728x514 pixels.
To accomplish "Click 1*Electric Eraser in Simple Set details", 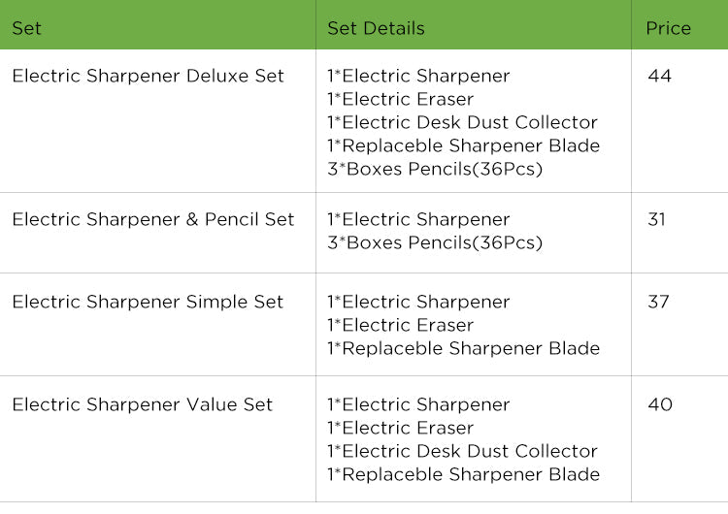I will click(x=401, y=325).
